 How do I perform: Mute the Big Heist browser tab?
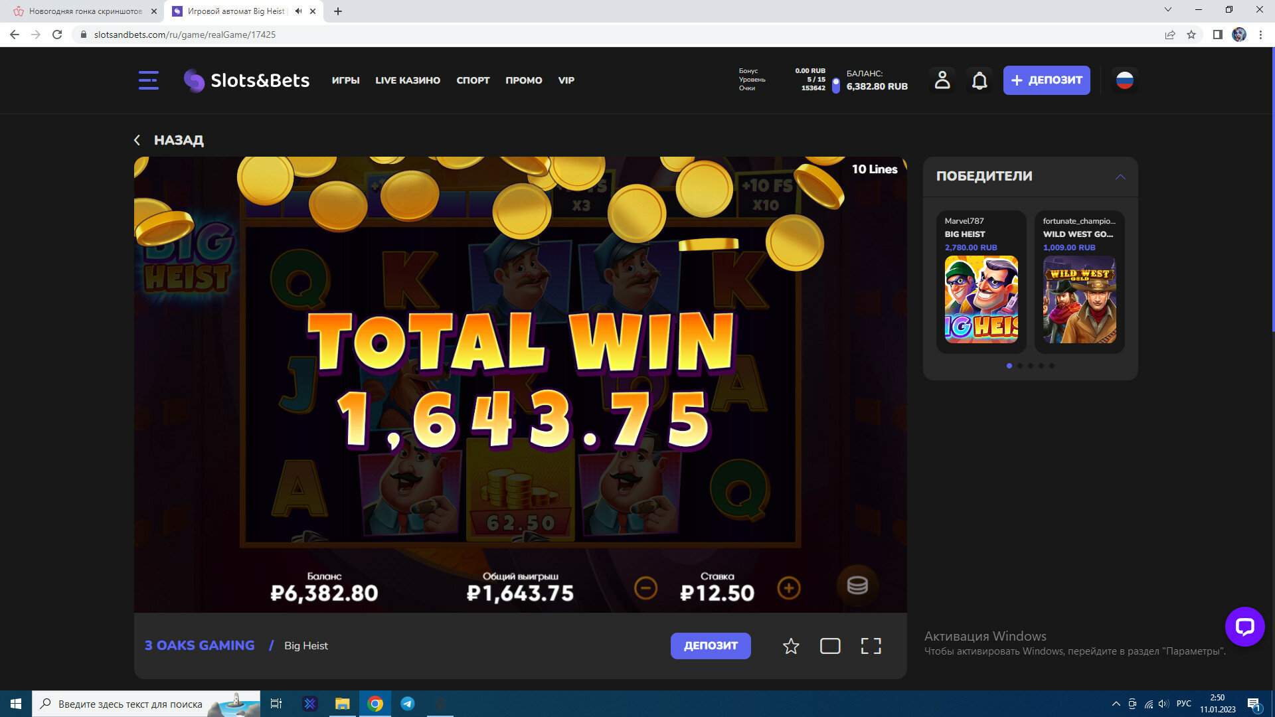(298, 11)
